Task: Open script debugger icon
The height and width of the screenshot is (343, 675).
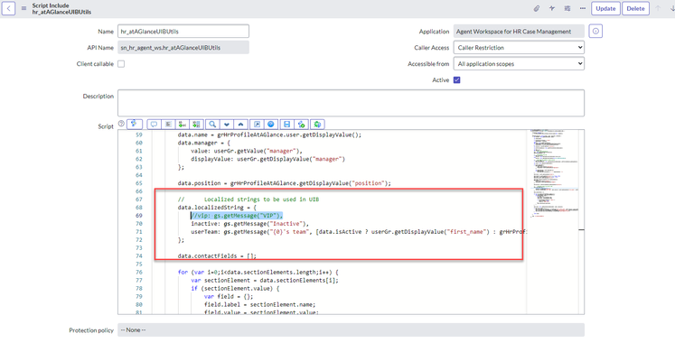Action: tap(317, 124)
